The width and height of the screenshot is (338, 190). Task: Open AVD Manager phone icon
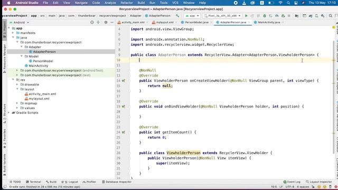(x=316, y=16)
